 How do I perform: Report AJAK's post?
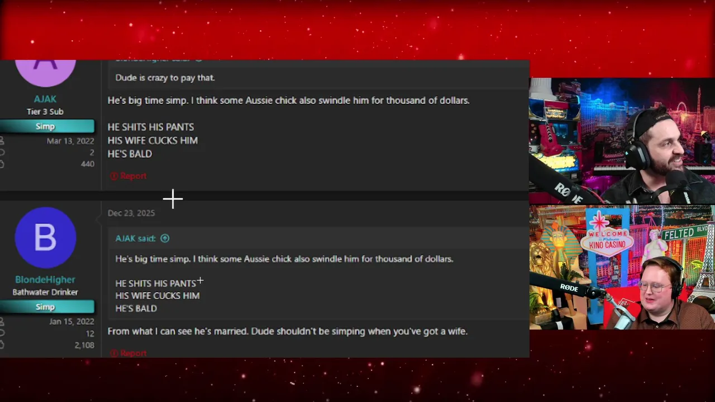pyautogui.click(x=128, y=176)
